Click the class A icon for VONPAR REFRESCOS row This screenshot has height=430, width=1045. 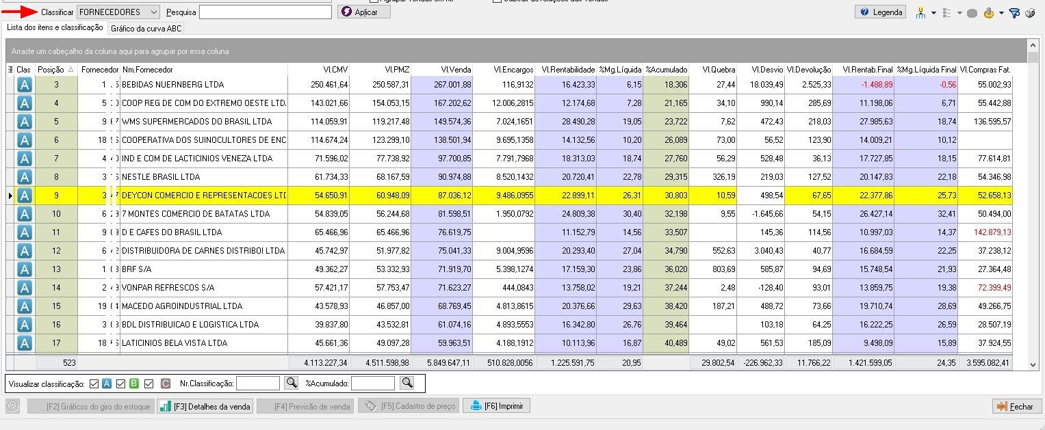pos(25,288)
